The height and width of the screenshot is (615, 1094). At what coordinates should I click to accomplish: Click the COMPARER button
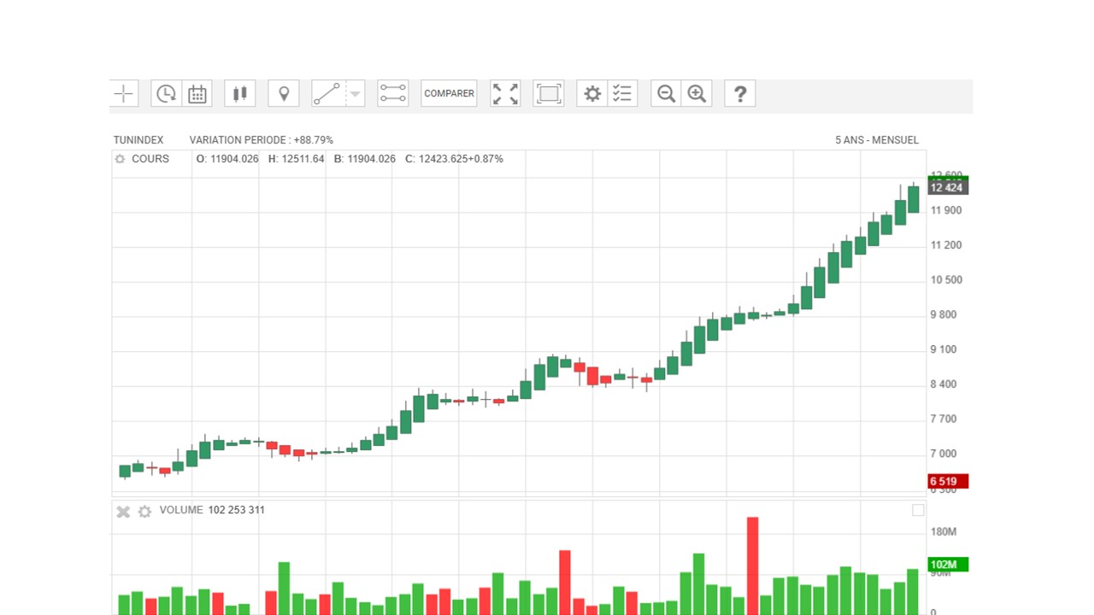[x=449, y=94]
